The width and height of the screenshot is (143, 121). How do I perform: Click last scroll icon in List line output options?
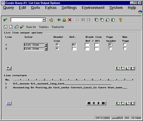tap(132, 68)
